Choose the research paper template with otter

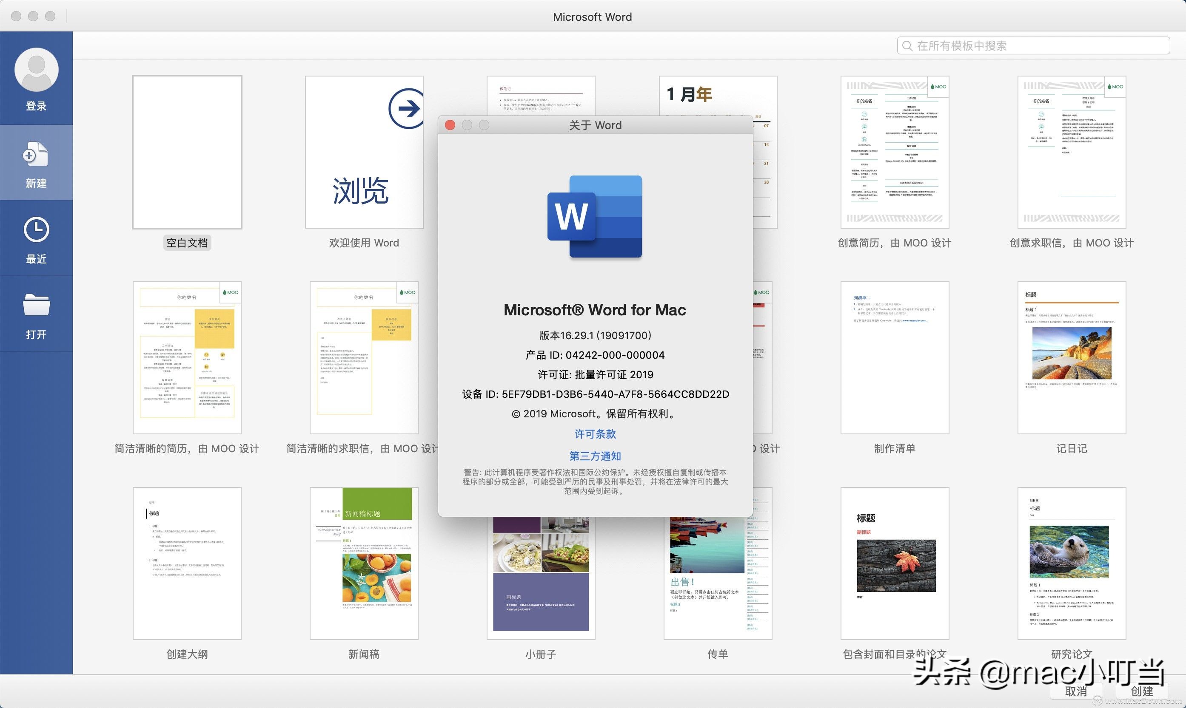(x=1072, y=563)
